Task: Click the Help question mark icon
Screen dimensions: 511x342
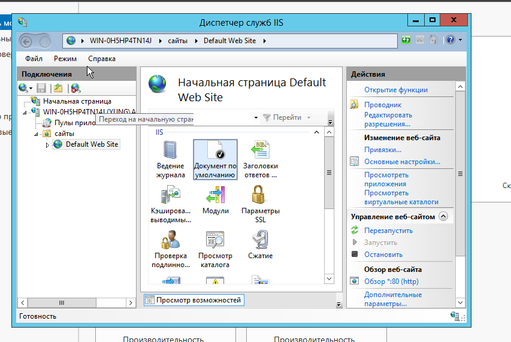Action: tap(450, 40)
